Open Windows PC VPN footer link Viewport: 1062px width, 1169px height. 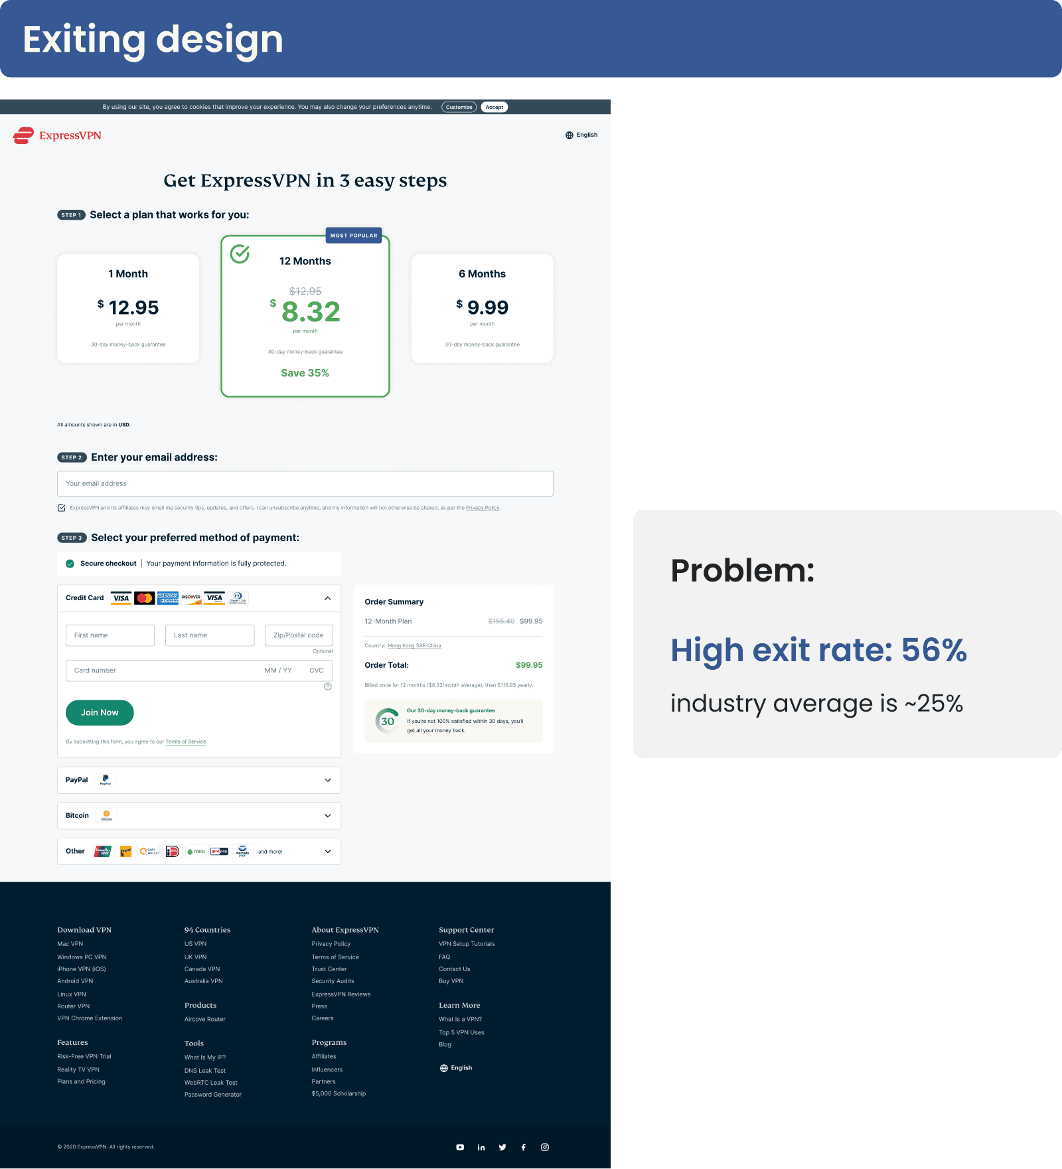click(x=82, y=957)
